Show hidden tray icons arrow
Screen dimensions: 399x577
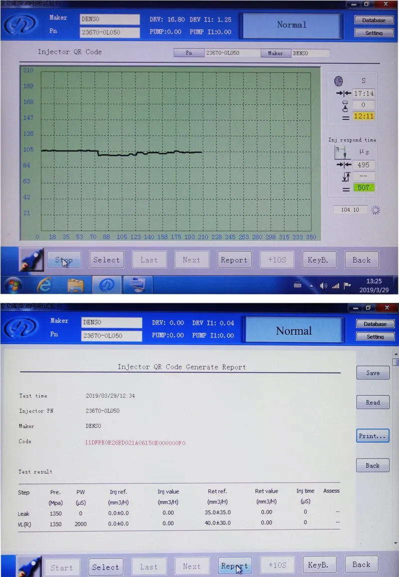point(311,286)
